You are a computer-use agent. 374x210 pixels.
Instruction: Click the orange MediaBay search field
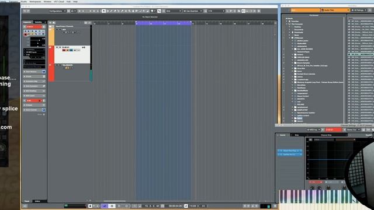305,10
